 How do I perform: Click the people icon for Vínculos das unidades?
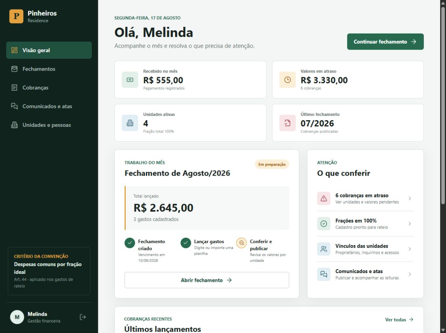click(x=324, y=249)
